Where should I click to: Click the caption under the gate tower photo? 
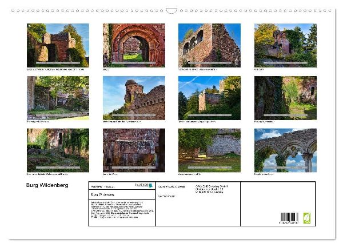[55, 69]
